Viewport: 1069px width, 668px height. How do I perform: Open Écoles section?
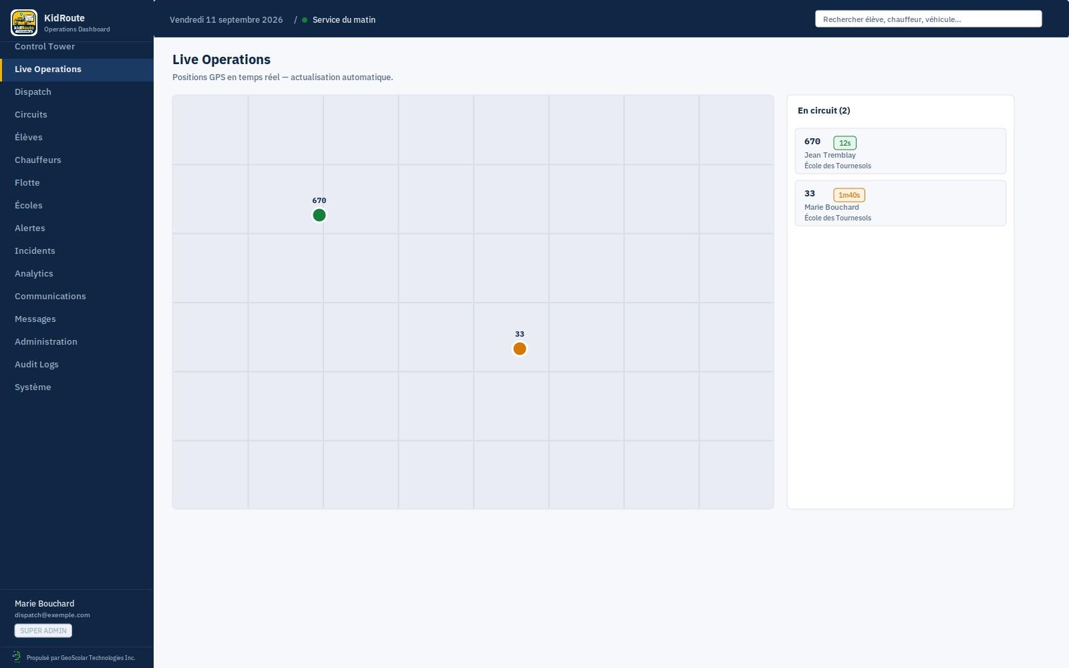pos(77,206)
